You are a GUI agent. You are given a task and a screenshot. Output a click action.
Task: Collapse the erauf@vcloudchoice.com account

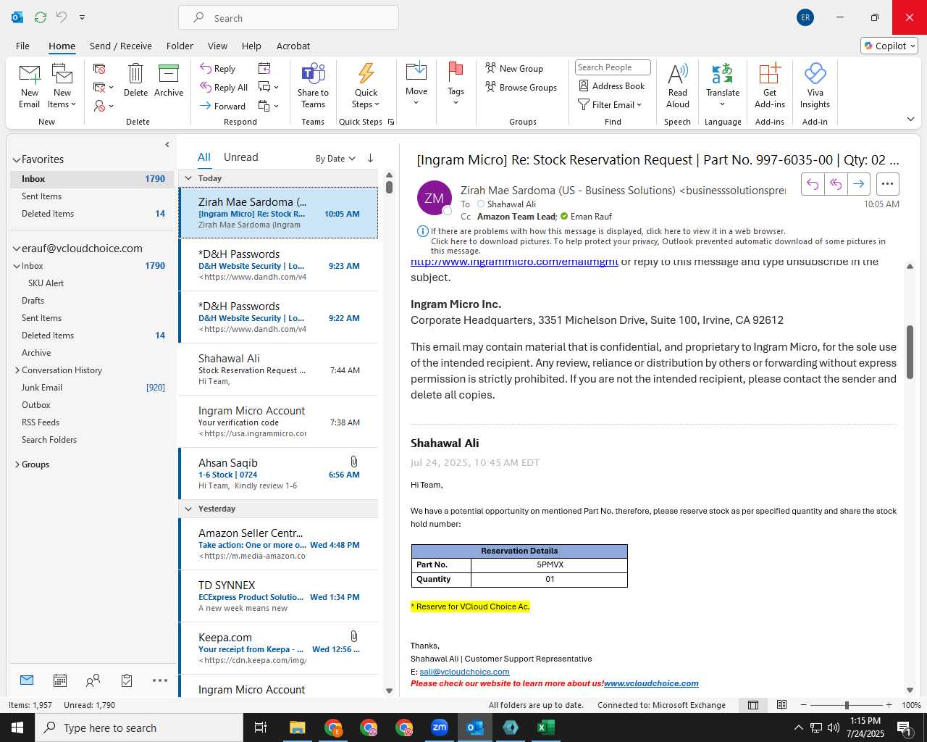point(16,249)
